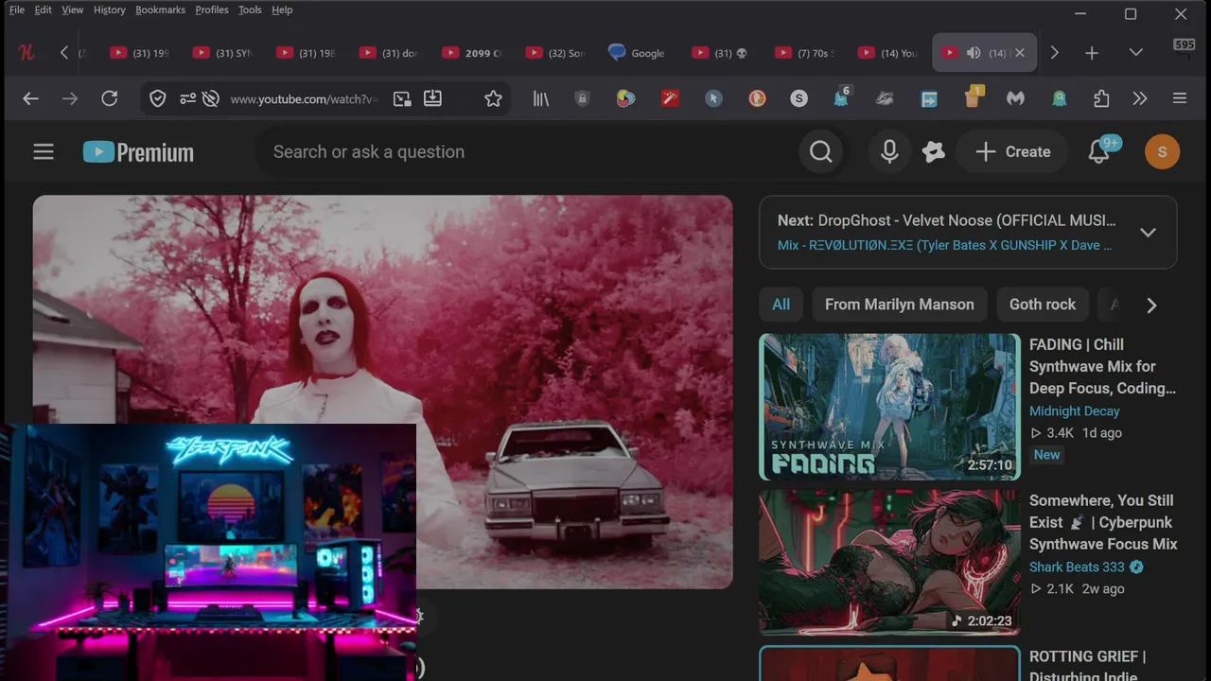
Task: Go to YouTube Premium home logo
Action: 138,151
